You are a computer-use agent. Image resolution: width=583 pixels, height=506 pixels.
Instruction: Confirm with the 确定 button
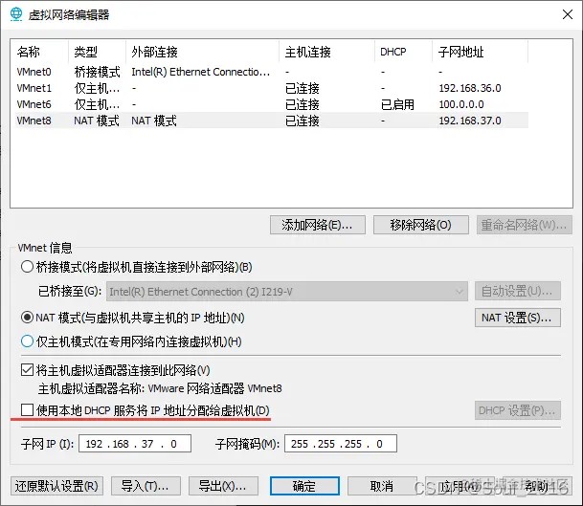pos(304,486)
